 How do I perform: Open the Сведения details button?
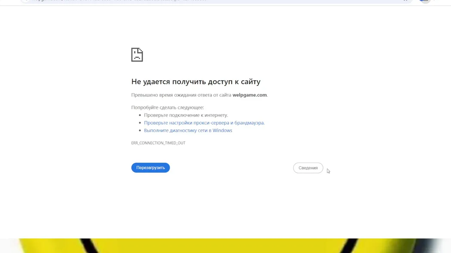pos(308,168)
